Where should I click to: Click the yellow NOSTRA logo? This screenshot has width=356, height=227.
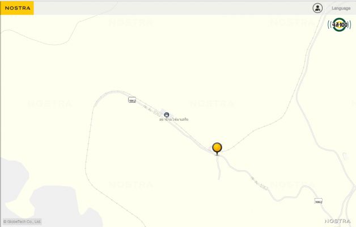17,8
